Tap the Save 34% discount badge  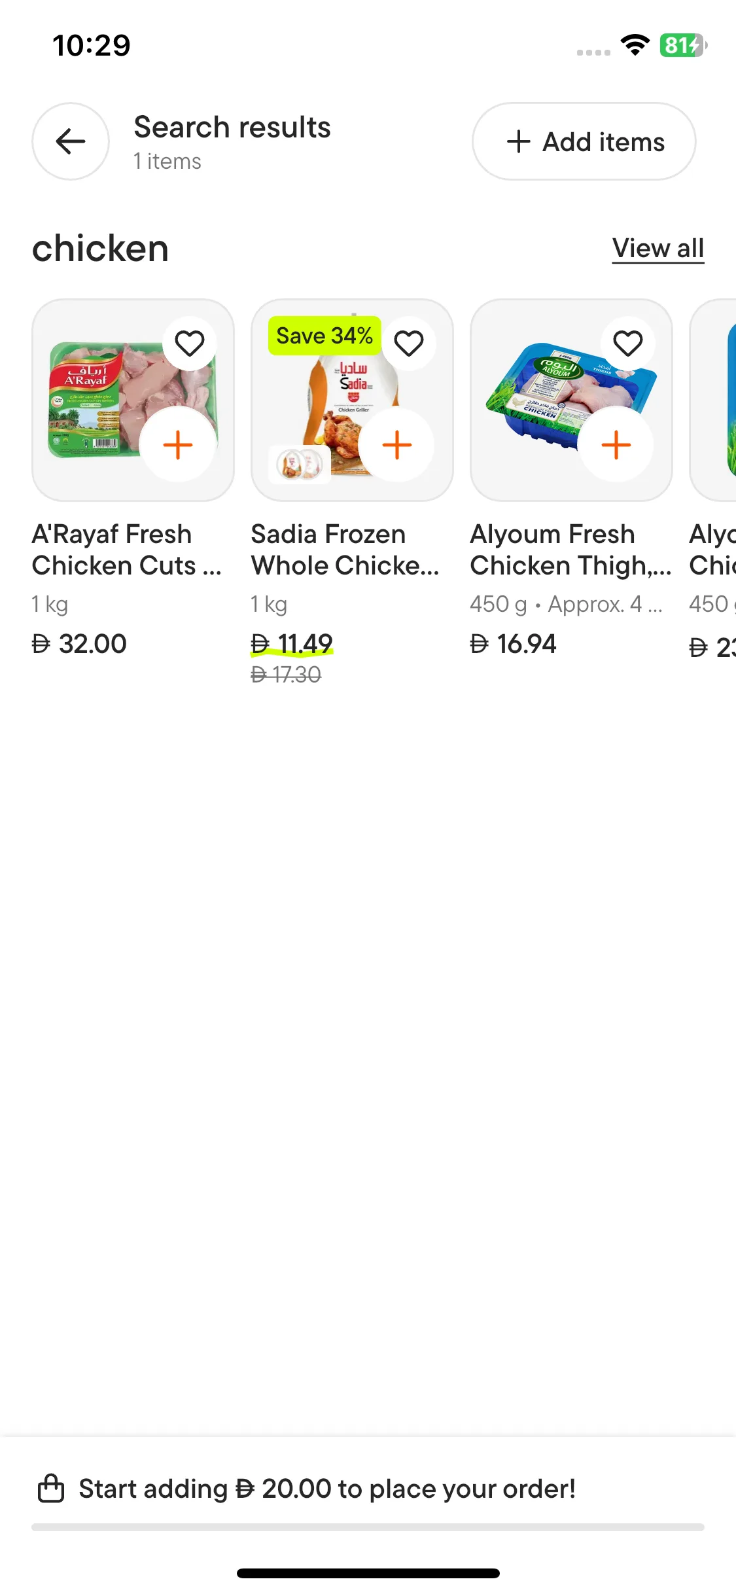(x=324, y=336)
